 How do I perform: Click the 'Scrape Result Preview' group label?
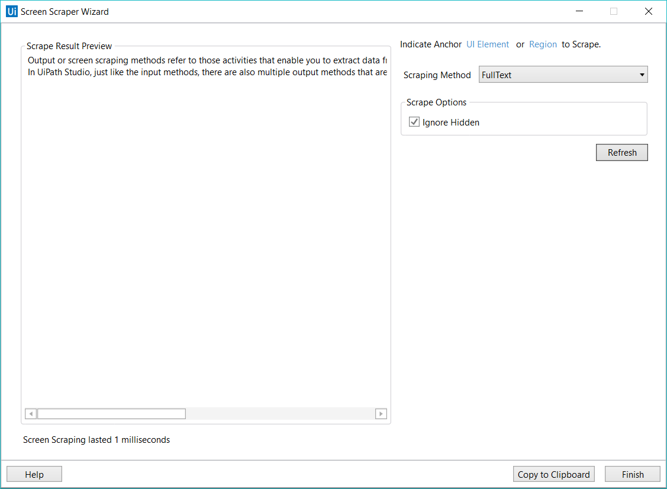69,46
